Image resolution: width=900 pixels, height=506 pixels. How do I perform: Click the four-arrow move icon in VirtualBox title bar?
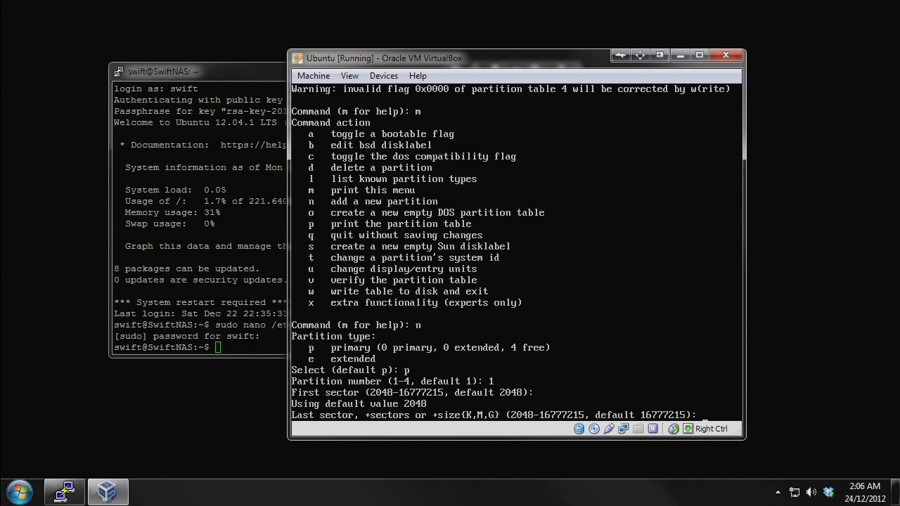pos(640,55)
